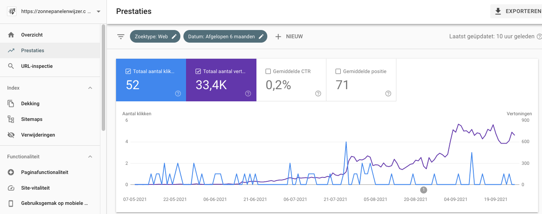Click help icon on Gemiddelde positie card
Screen dimensions: 542x214
pos(388,94)
